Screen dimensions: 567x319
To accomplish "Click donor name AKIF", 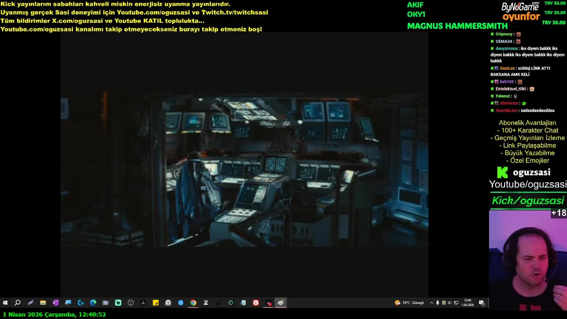I will [x=415, y=5].
